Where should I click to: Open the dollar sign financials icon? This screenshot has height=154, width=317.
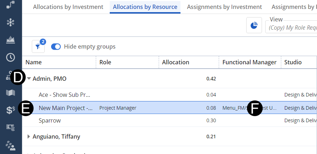pyautogui.click(x=11, y=110)
